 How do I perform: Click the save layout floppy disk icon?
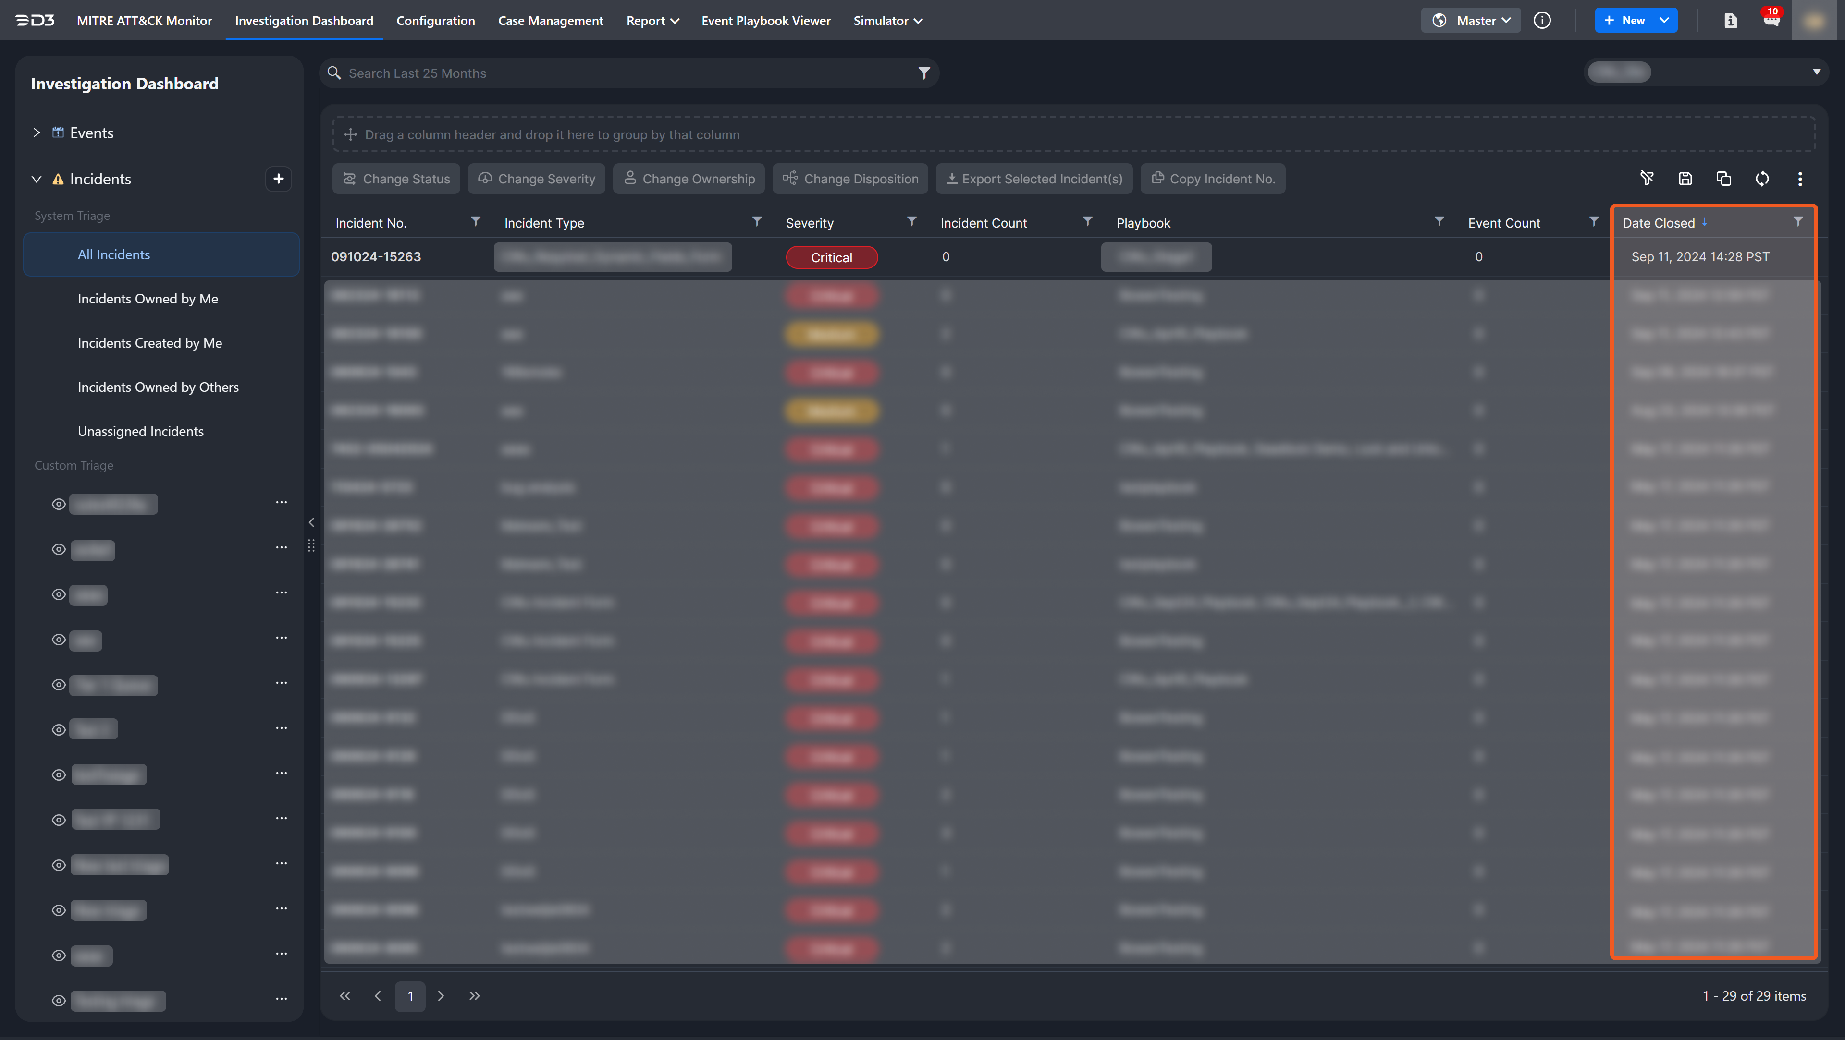click(x=1685, y=178)
